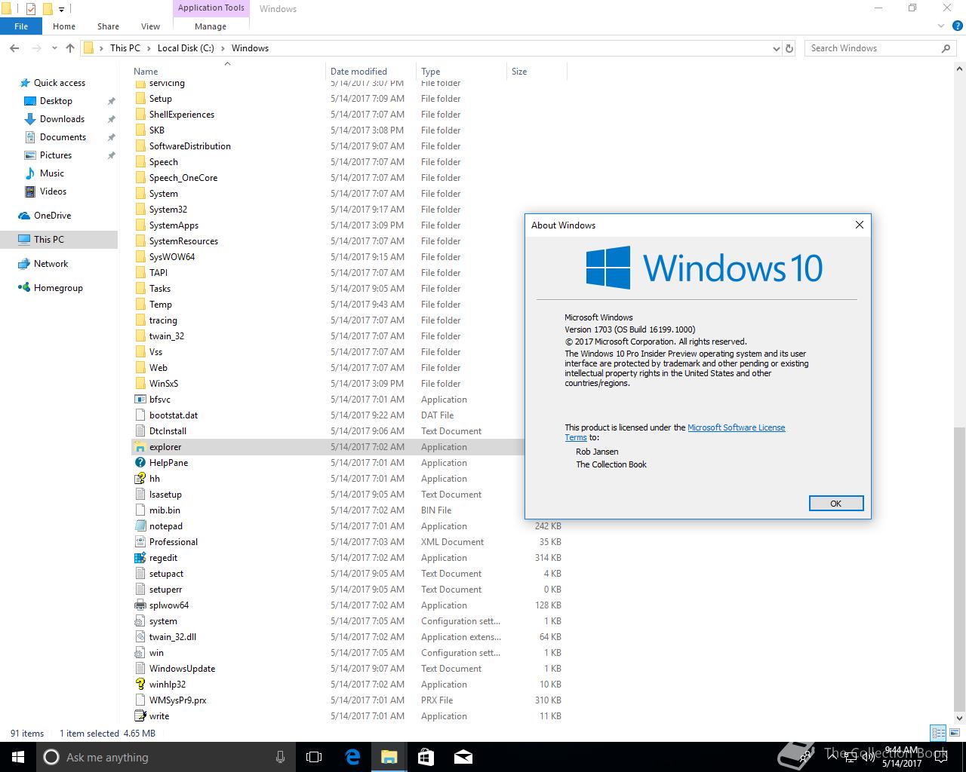966x772 pixels.
Task: Open the Start menu
Action: click(18, 757)
